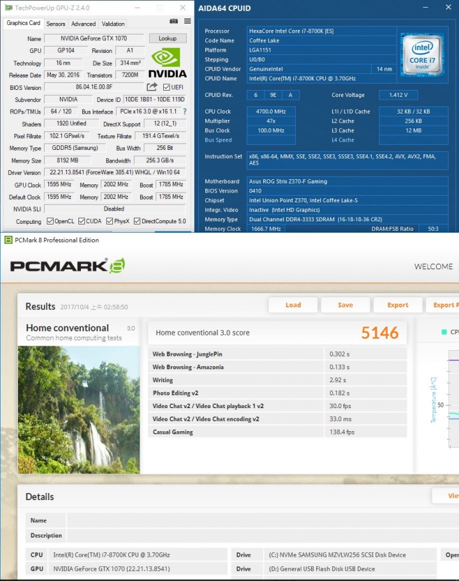The image size is (459, 581).
Task: Click the PCMARK 8 logo
Action: pyautogui.click(x=68, y=266)
